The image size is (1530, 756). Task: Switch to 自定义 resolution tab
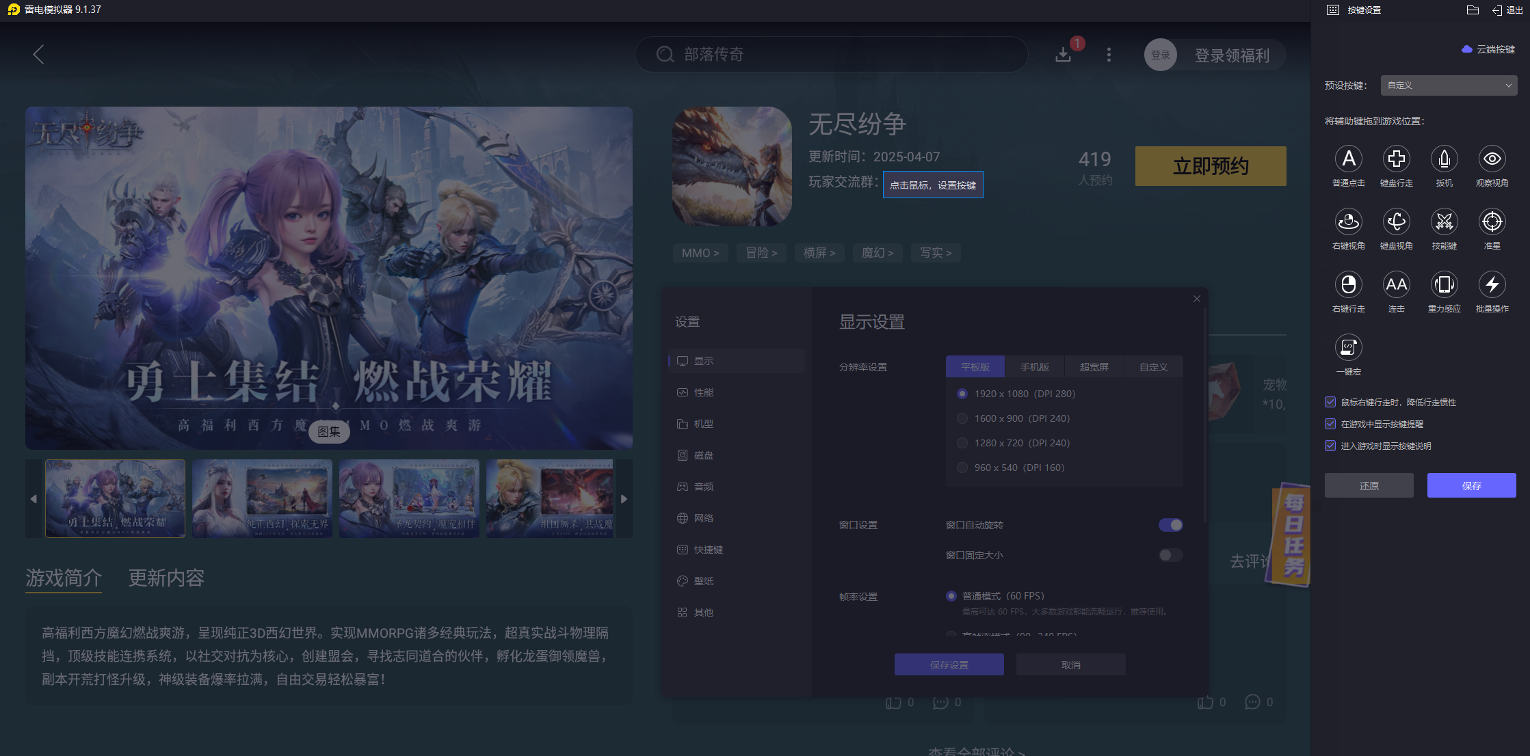click(x=1154, y=367)
